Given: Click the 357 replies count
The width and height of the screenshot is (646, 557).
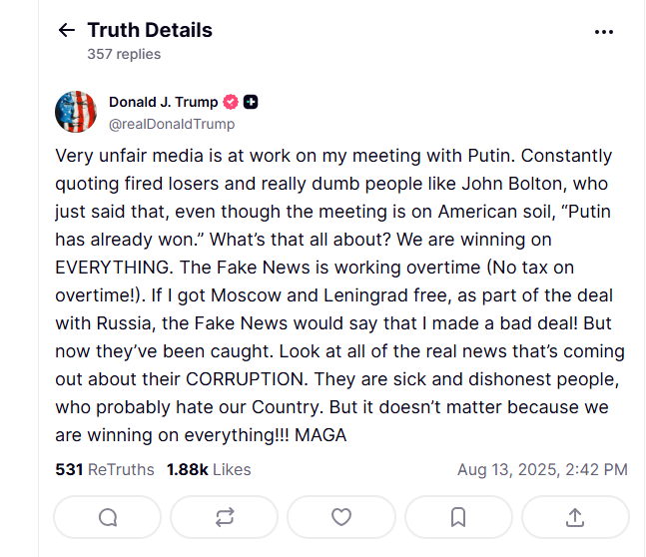Looking at the screenshot, I should (x=124, y=54).
